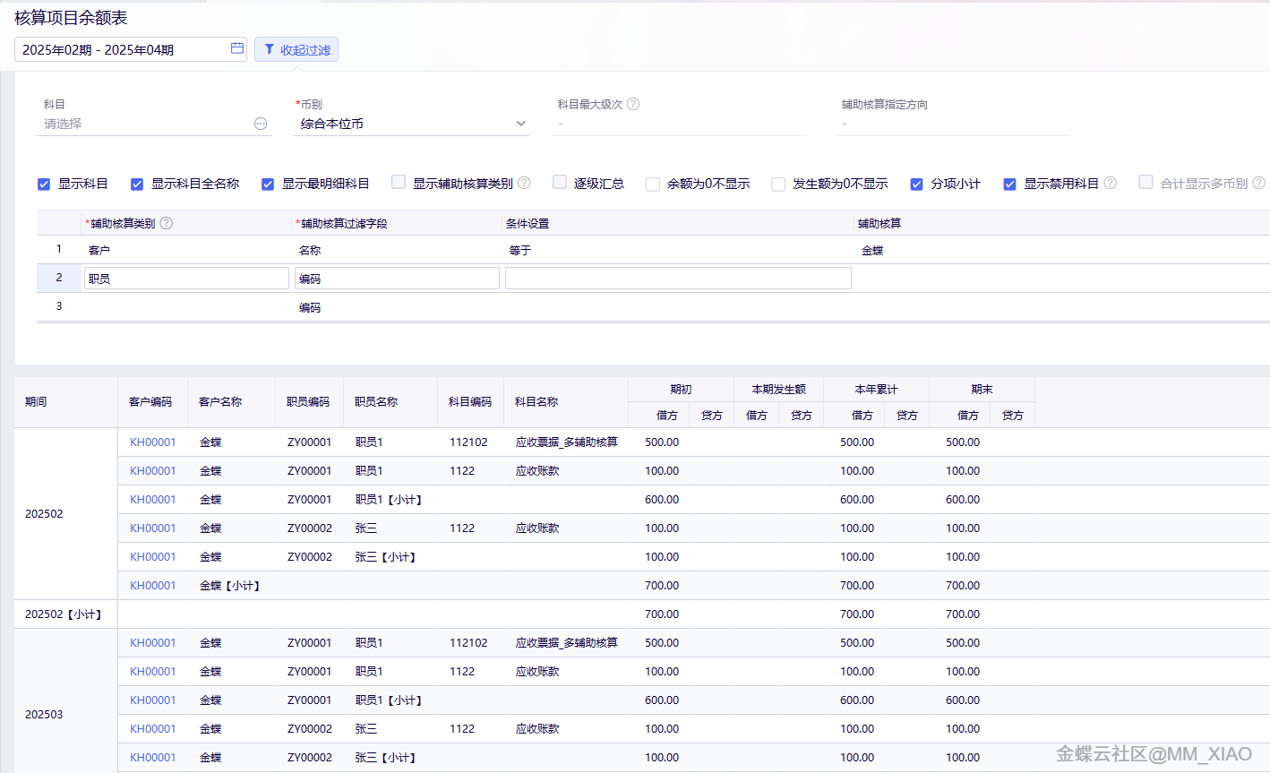
Task: Click the 编码 filter field input in row 2
Action: 397,279
